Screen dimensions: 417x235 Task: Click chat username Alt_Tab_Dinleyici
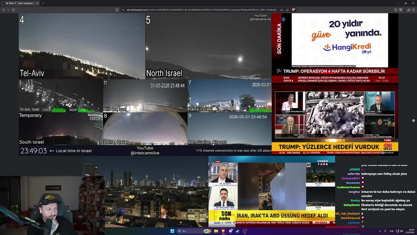pos(347,213)
